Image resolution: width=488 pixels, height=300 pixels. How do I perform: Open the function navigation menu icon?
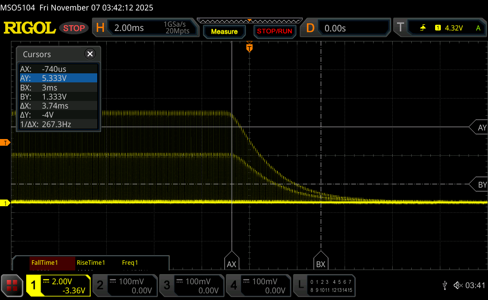coord(12,285)
